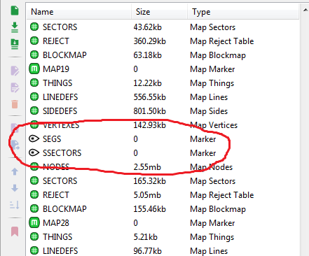Click the Export Entry icon
309x256 pixels.
point(15,145)
